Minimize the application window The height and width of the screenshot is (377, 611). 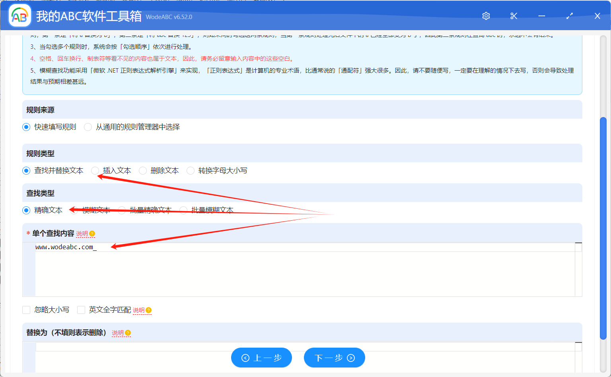(x=541, y=16)
